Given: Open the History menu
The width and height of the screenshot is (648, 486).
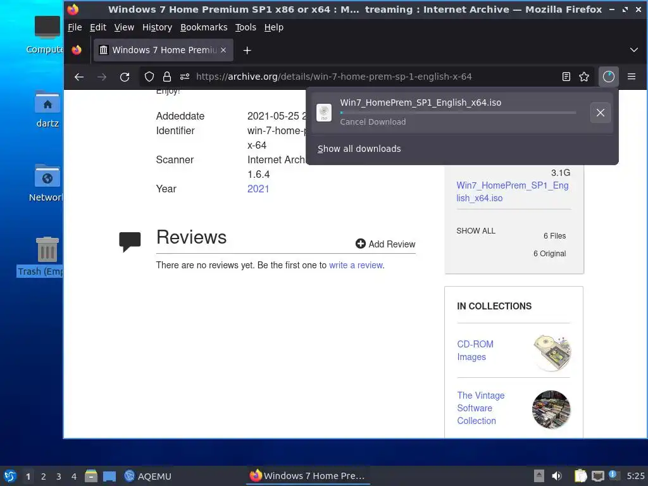Looking at the screenshot, I should tap(157, 27).
